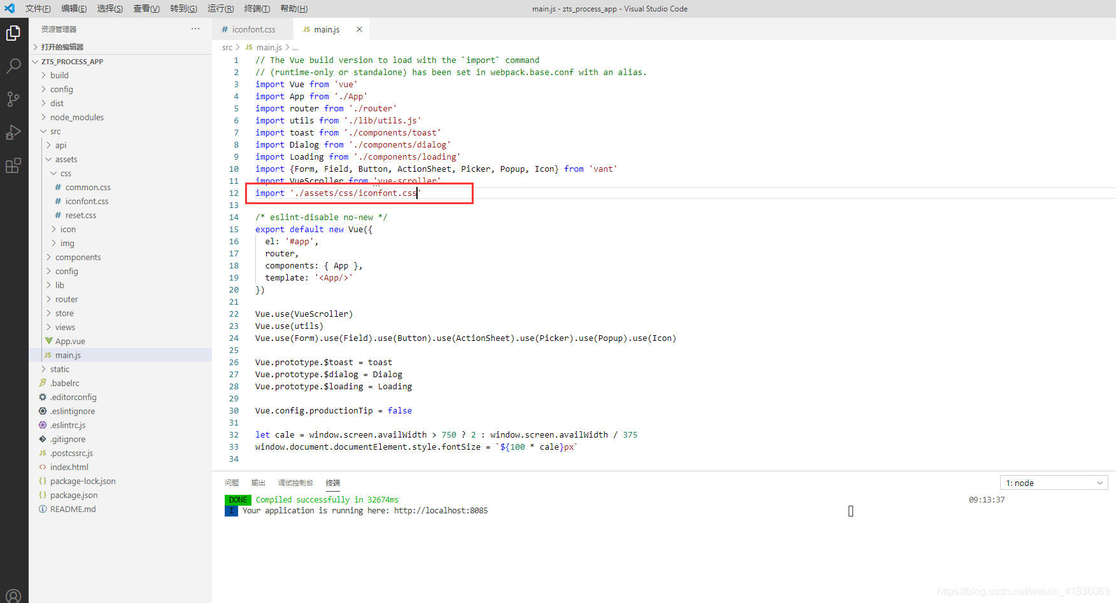Collapse the css folder
The width and height of the screenshot is (1116, 603).
[x=66, y=173]
